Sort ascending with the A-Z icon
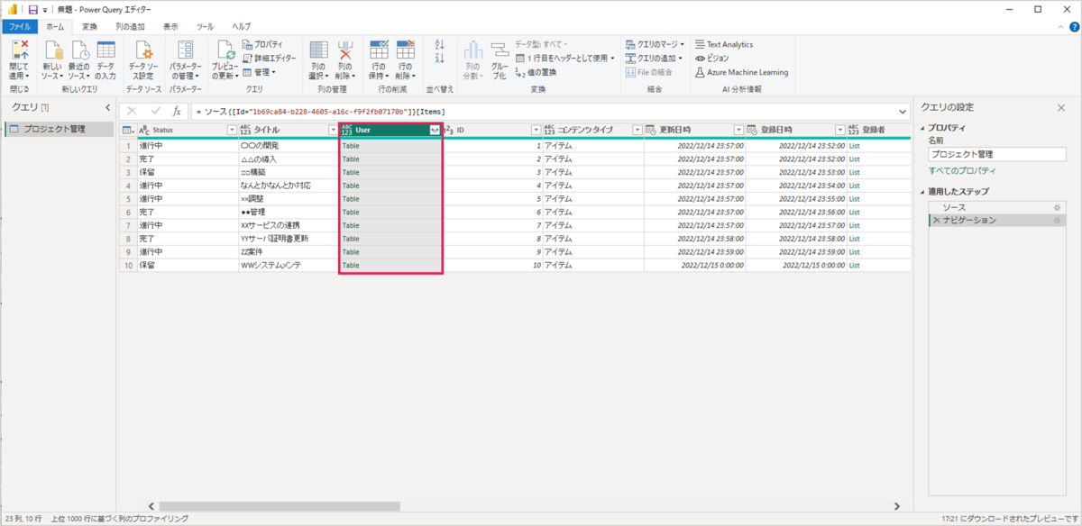 pyautogui.click(x=440, y=43)
